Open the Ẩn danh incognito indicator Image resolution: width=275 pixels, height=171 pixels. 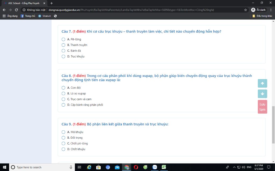[x=259, y=10]
